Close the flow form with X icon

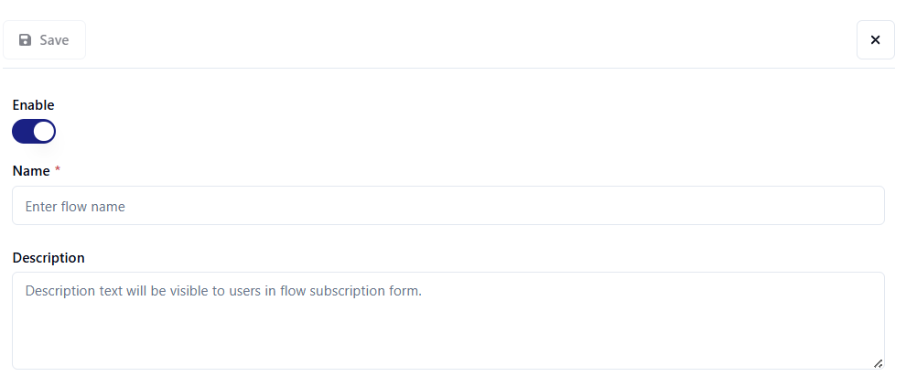click(x=875, y=40)
